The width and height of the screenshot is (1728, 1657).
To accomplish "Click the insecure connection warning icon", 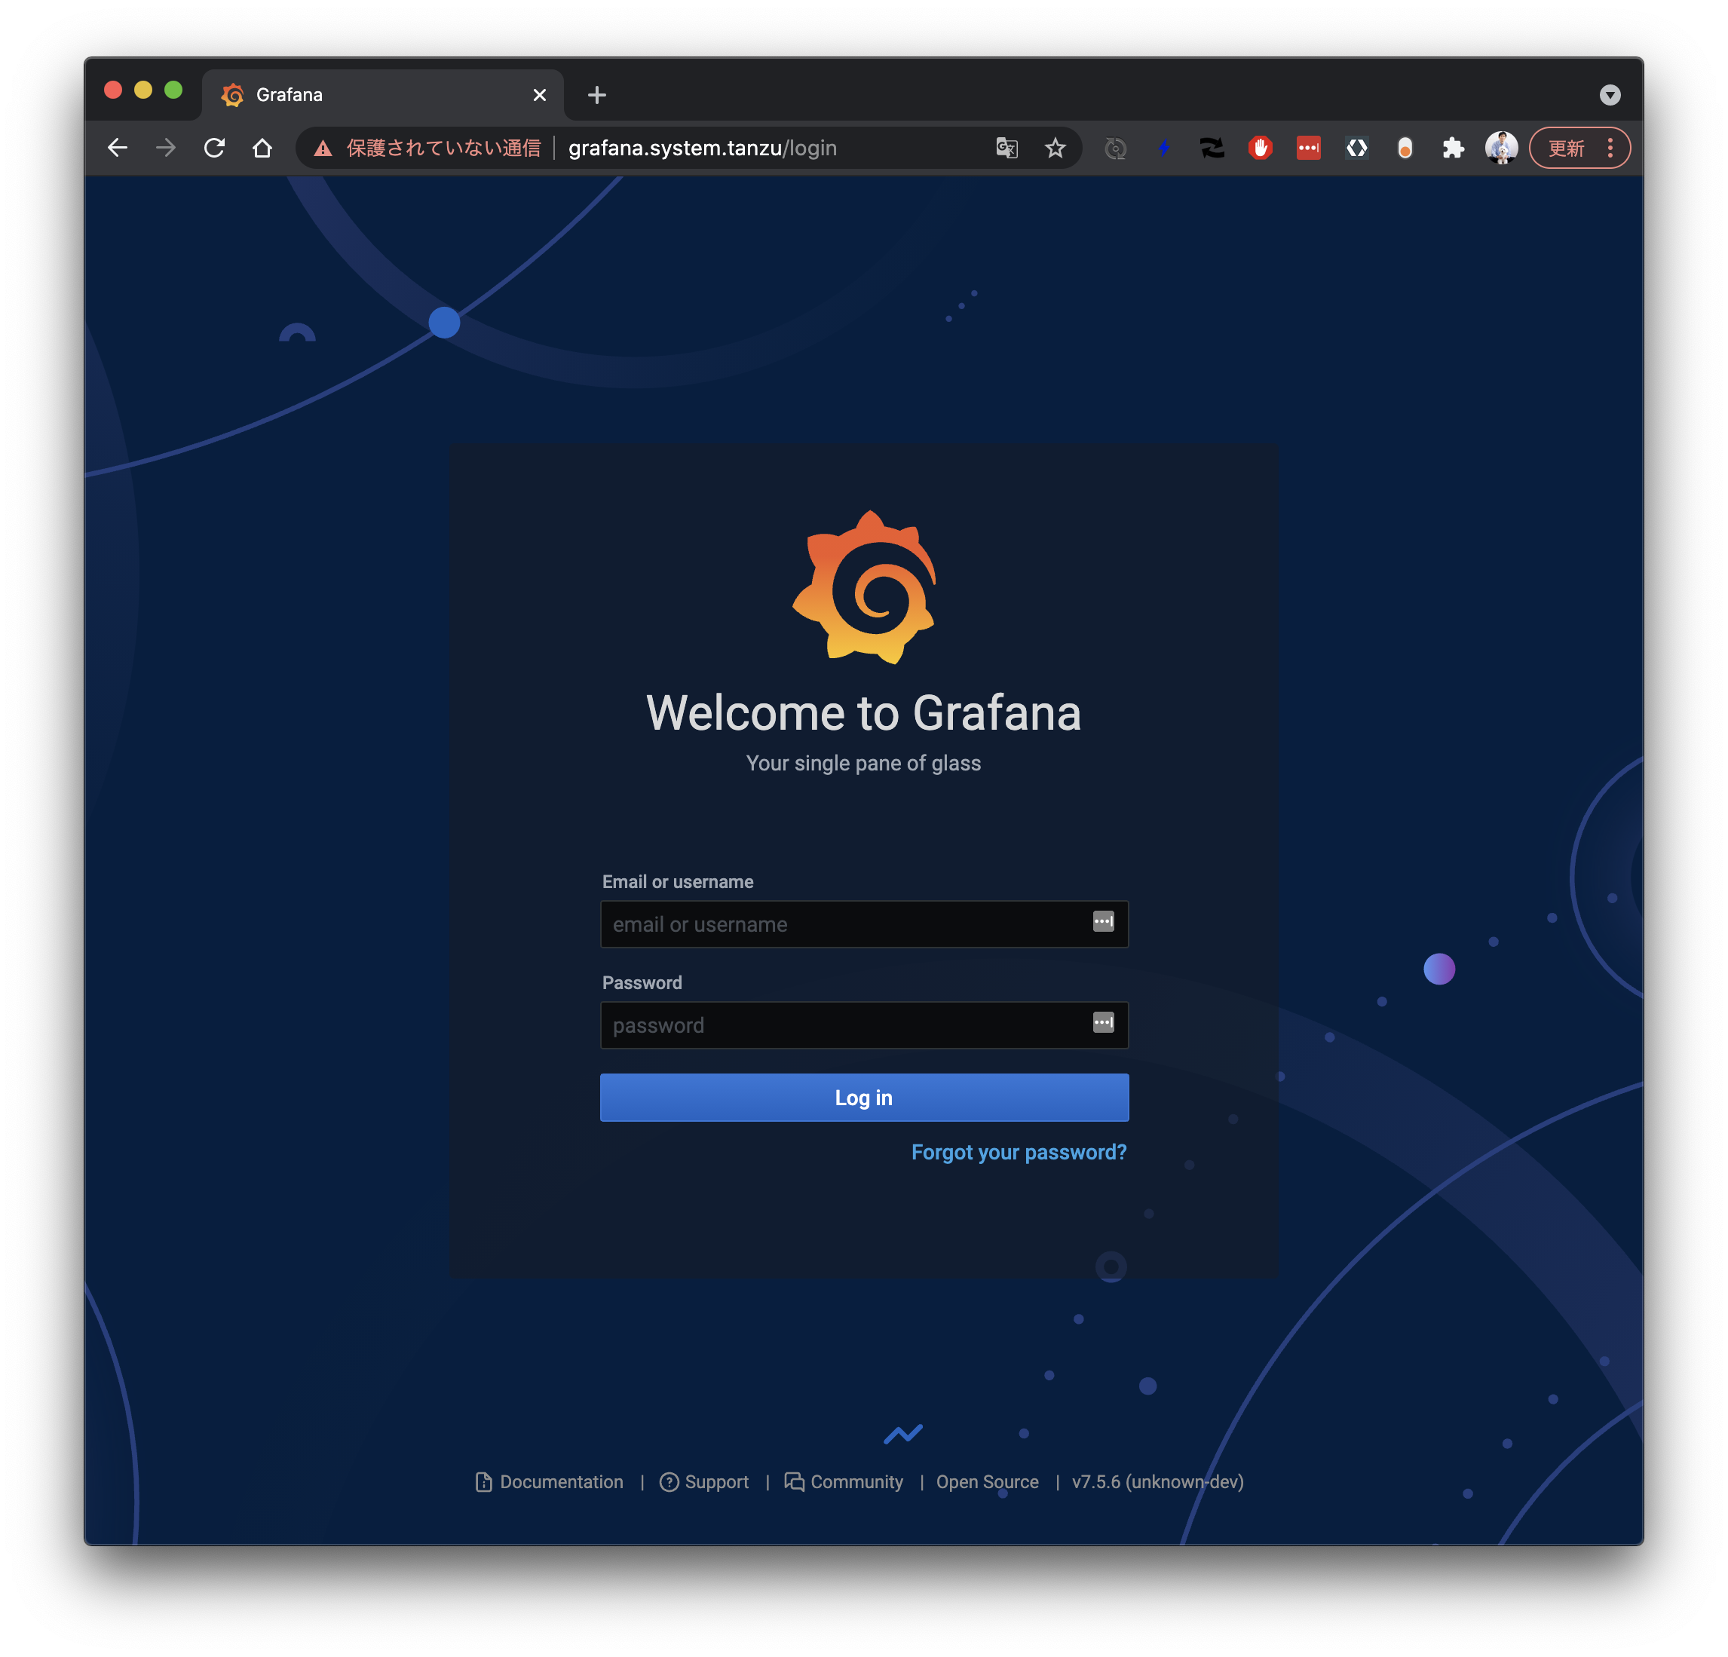I will 323,148.
